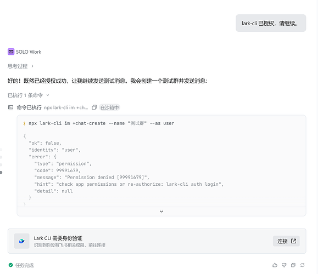Click the green 任务完成 check icon
Image resolution: width=323 pixels, height=274 pixels.
(x=11, y=265)
